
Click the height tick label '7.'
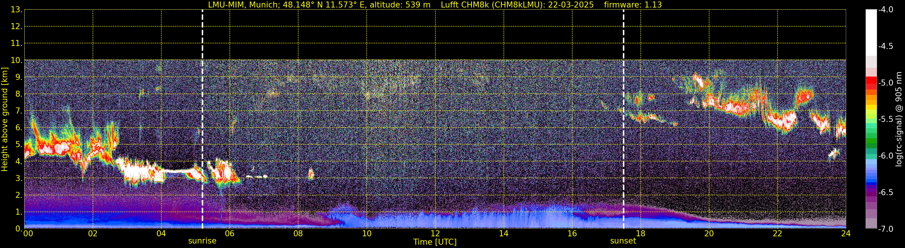pyautogui.click(x=18, y=111)
